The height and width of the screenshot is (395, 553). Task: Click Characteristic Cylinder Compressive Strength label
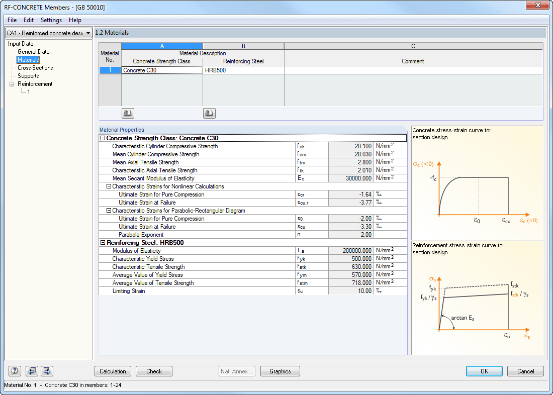tap(165, 146)
